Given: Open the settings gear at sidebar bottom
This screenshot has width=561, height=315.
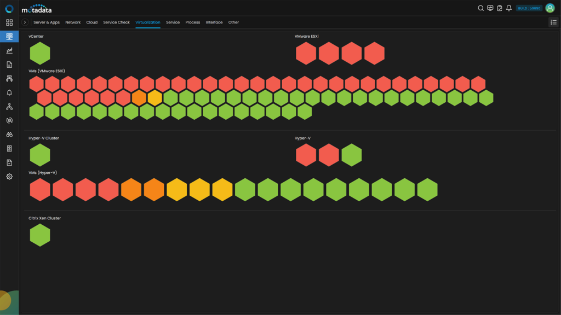Looking at the screenshot, I should (x=9, y=176).
